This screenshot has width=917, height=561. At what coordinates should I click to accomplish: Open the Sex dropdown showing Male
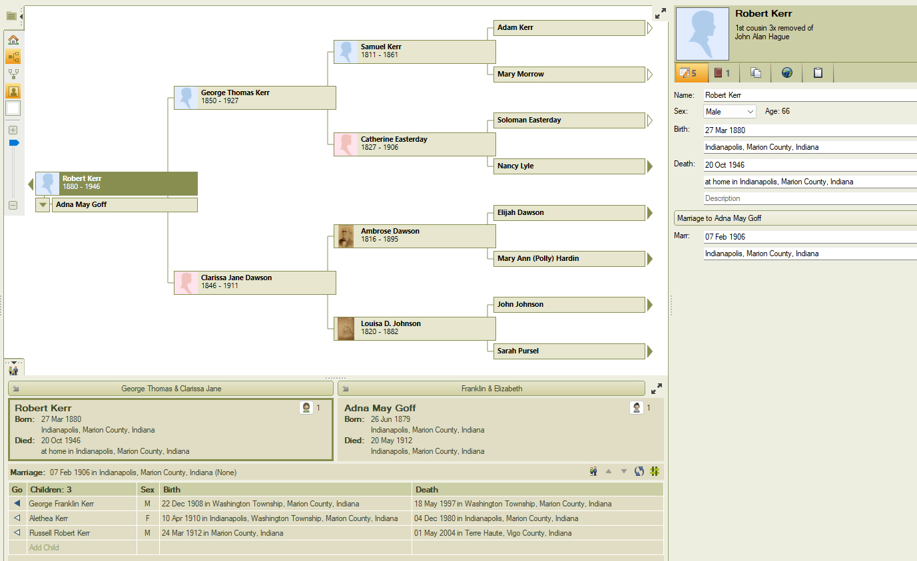pyautogui.click(x=730, y=112)
